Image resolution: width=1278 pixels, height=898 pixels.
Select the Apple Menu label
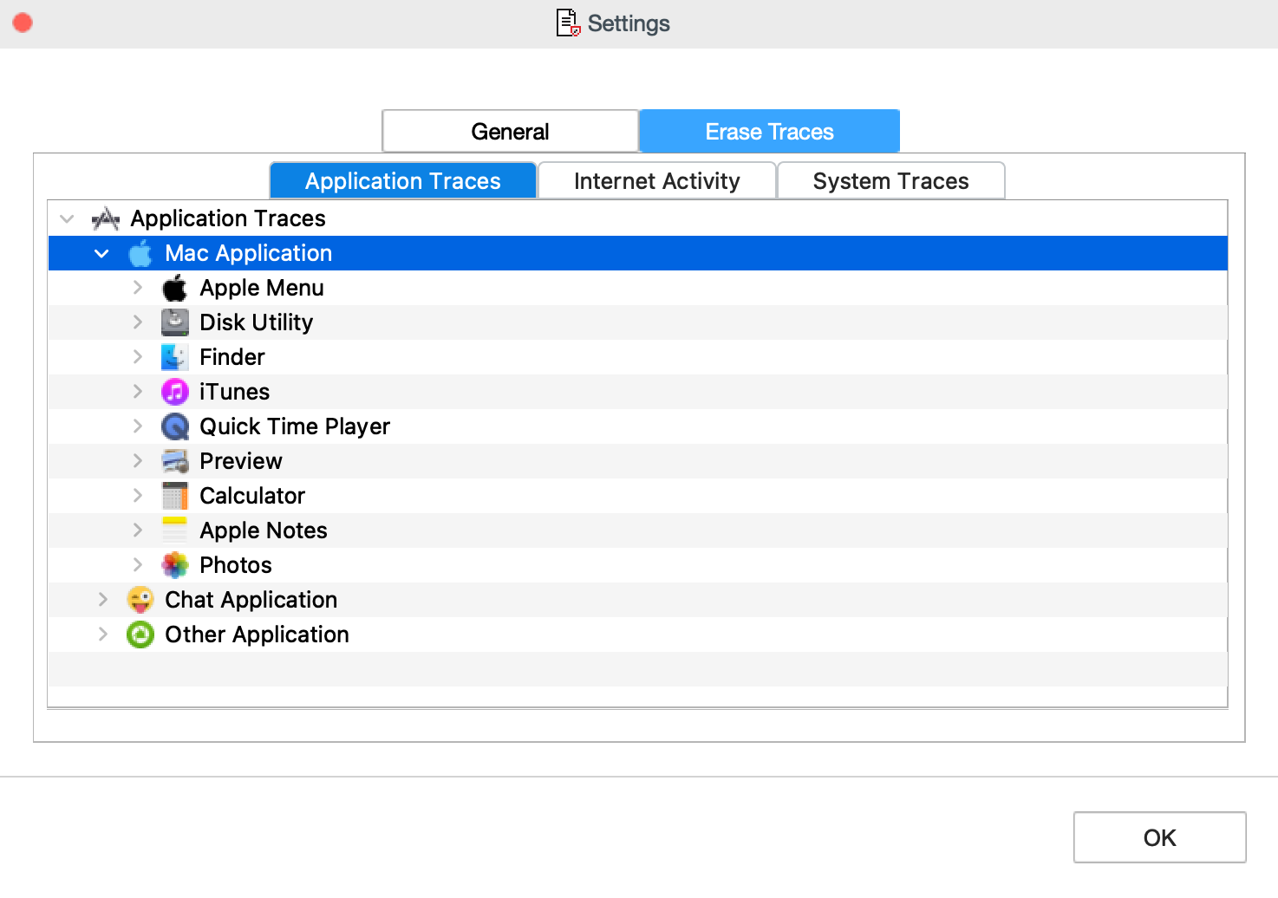(x=262, y=288)
